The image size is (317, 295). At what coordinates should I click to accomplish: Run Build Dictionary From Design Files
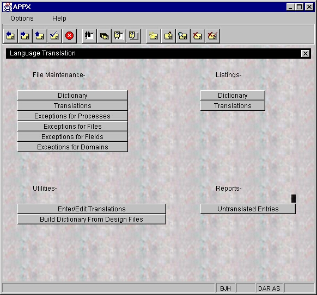(92, 219)
